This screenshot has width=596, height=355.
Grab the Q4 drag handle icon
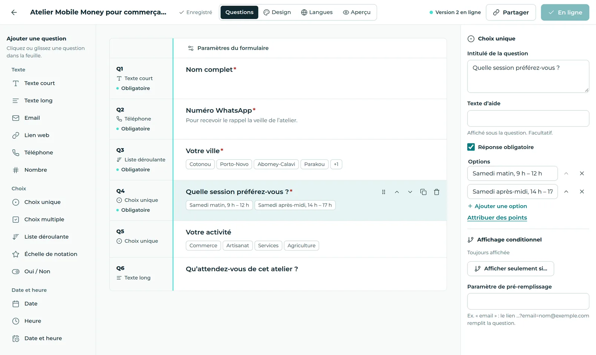(x=384, y=192)
